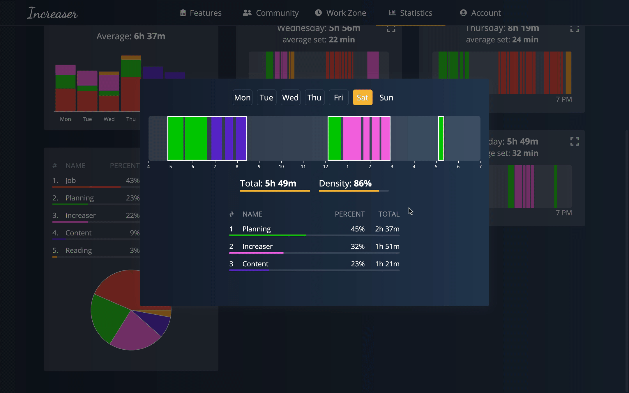Click the Wednesday day timeline strip

click(x=319, y=65)
